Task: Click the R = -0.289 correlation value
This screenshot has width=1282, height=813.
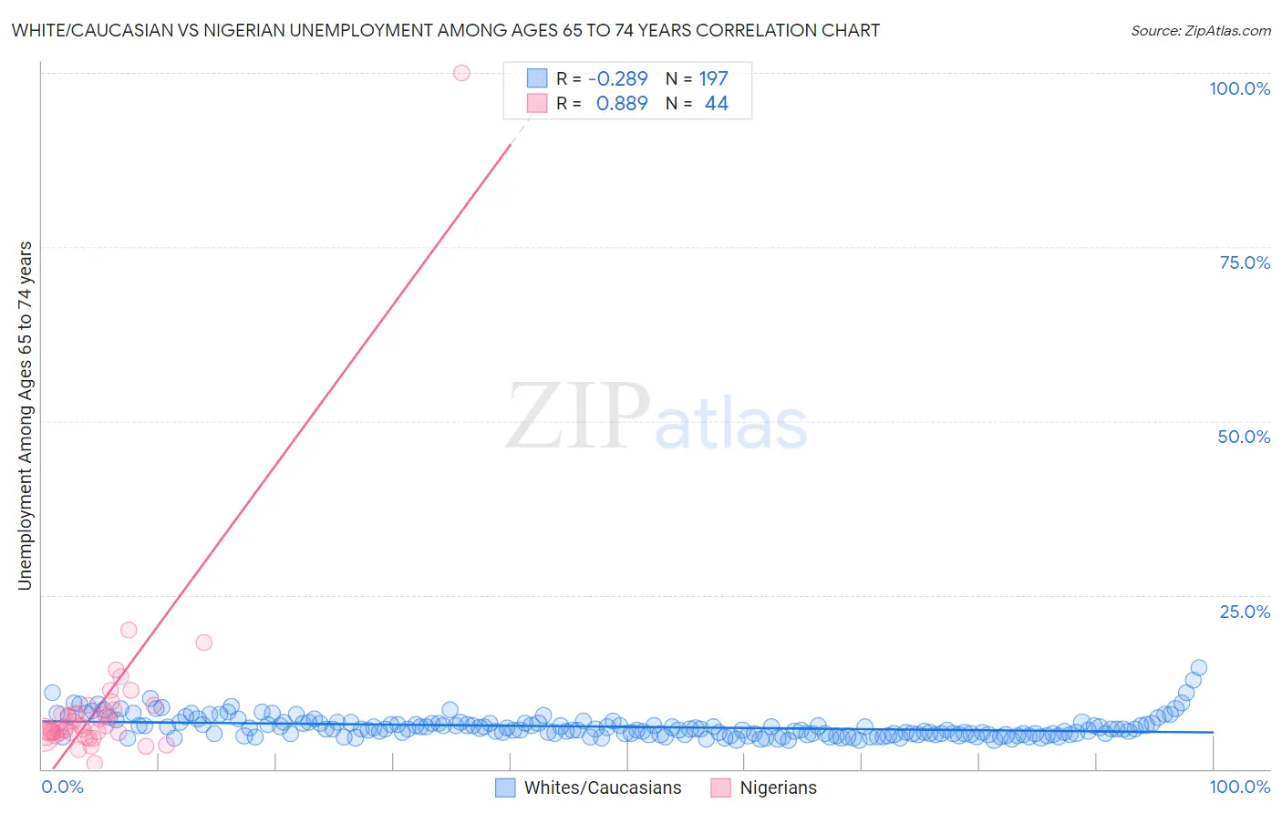Action: coord(602,78)
